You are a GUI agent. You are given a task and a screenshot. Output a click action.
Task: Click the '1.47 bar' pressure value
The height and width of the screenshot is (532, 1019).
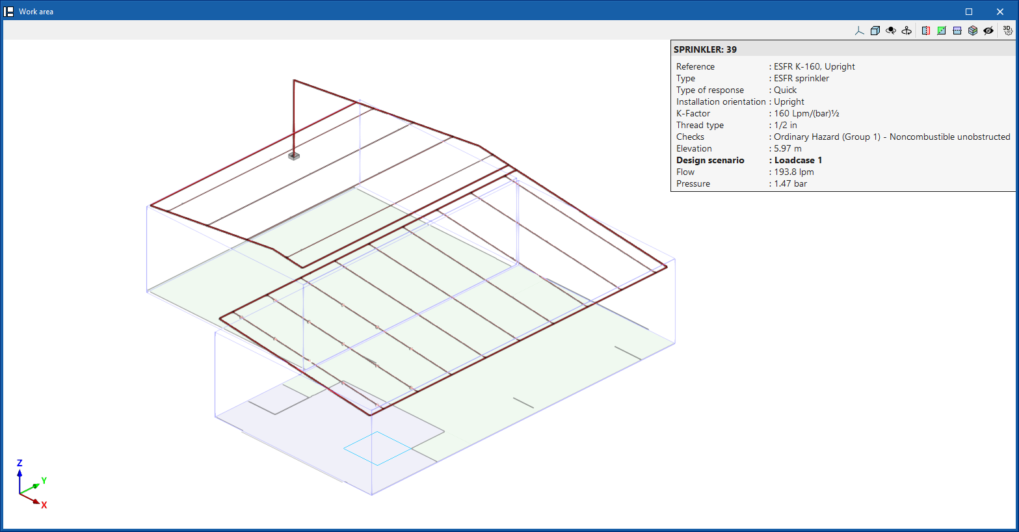click(x=790, y=183)
